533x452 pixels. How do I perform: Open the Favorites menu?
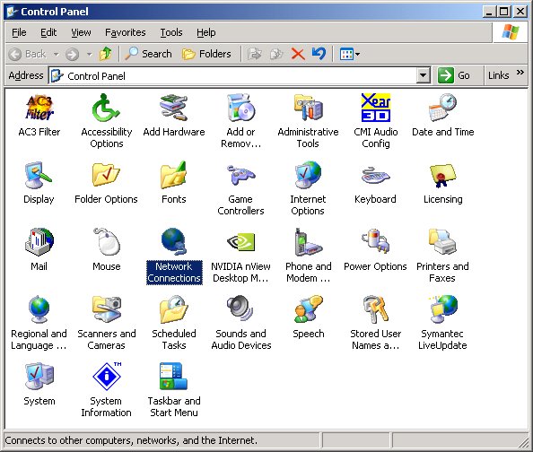tap(125, 32)
